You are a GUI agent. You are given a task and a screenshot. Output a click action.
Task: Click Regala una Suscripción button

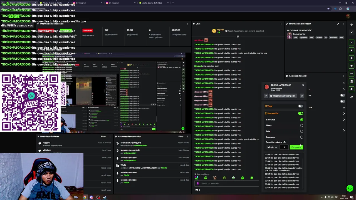(x=283, y=96)
